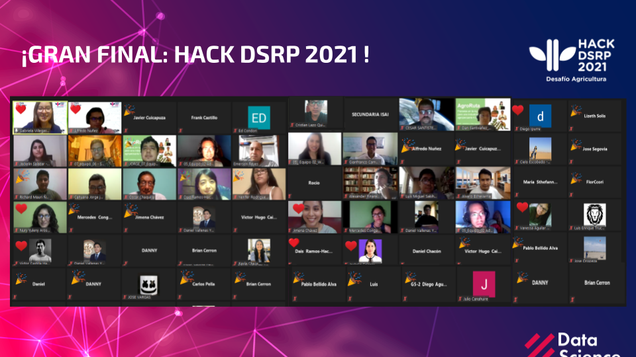The height and width of the screenshot is (357, 636).
Task: Click the name 'Rocio'
Action: pos(314,183)
